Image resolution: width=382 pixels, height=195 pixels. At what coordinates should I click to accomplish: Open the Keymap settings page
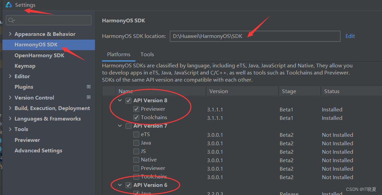(x=25, y=66)
